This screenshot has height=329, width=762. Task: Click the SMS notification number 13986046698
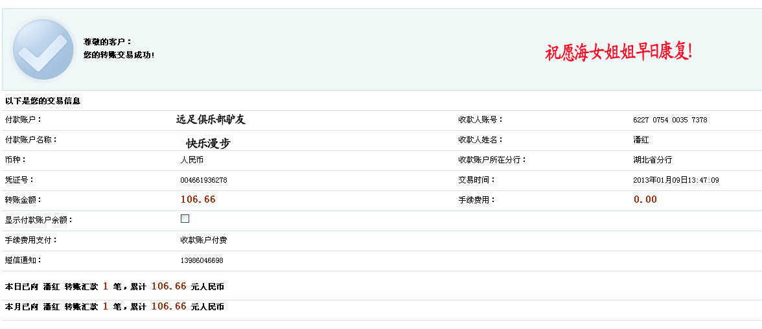click(202, 260)
